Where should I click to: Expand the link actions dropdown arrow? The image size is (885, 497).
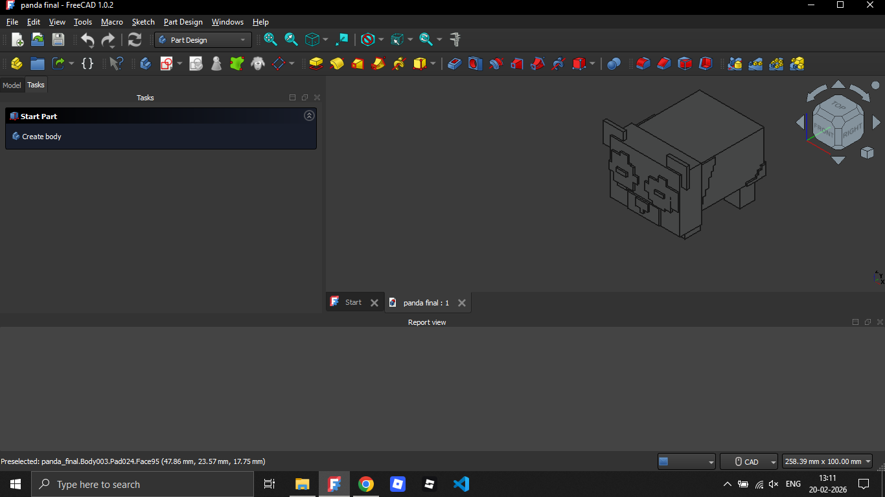click(x=71, y=63)
